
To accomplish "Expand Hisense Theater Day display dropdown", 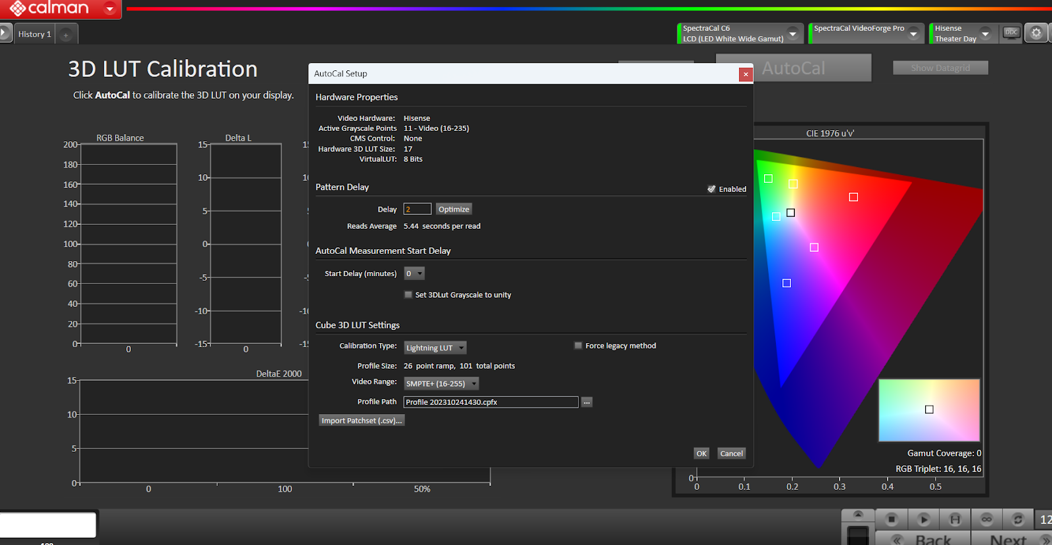I will 985,34.
